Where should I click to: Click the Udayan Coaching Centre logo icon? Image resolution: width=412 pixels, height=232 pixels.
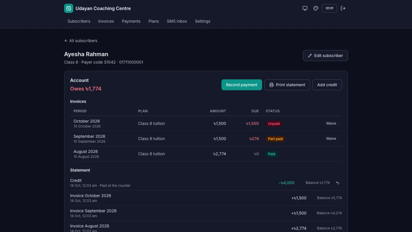[x=69, y=8]
